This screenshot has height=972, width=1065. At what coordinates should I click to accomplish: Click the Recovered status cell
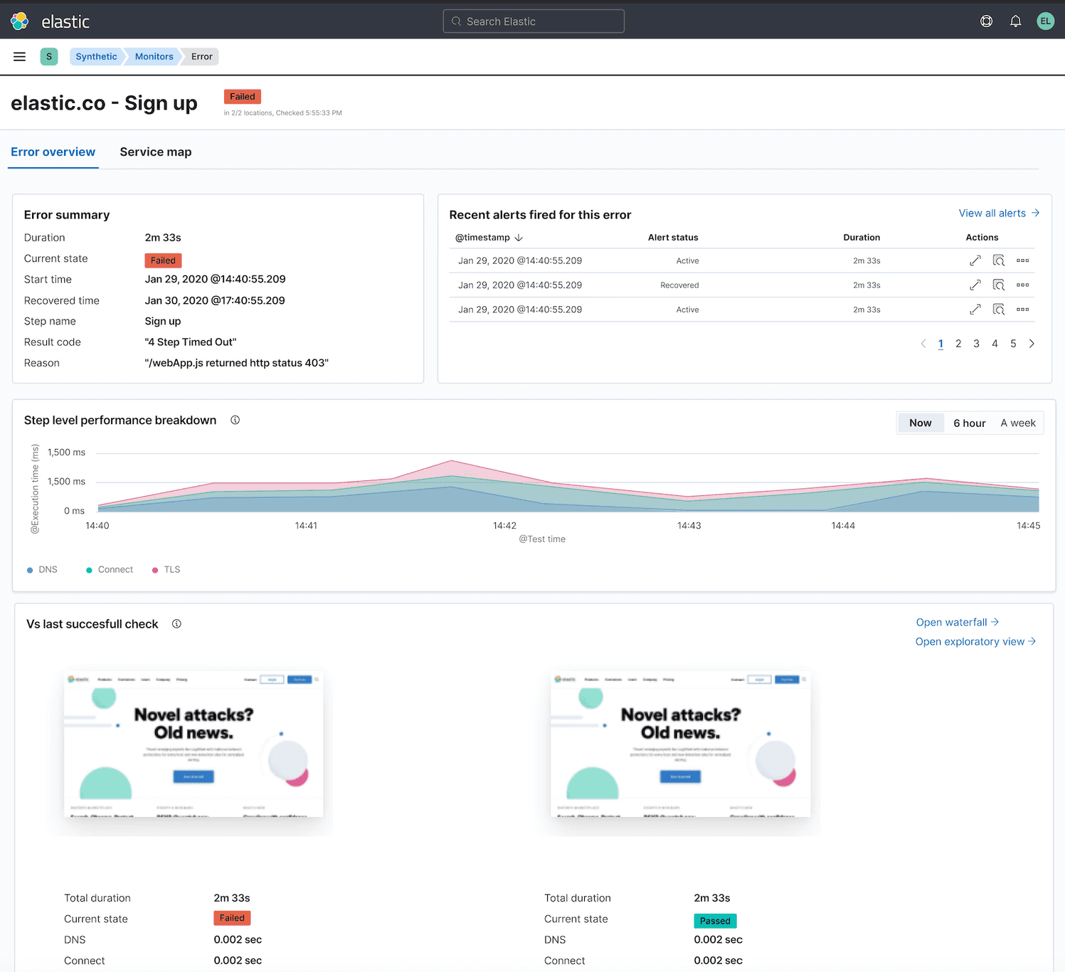[679, 285]
